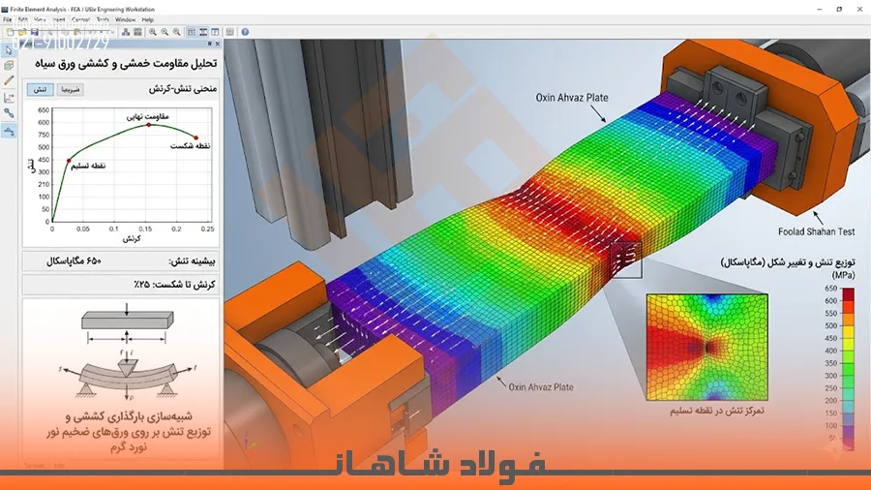
Task: Click the تمرکز تنش در نقطه تسلیم caption
Action: [x=716, y=411]
